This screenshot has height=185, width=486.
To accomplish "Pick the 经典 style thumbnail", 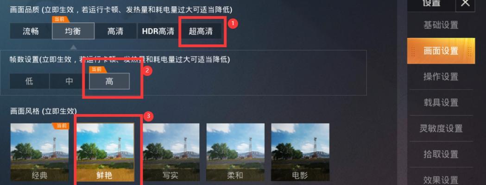I will pos(39,152).
